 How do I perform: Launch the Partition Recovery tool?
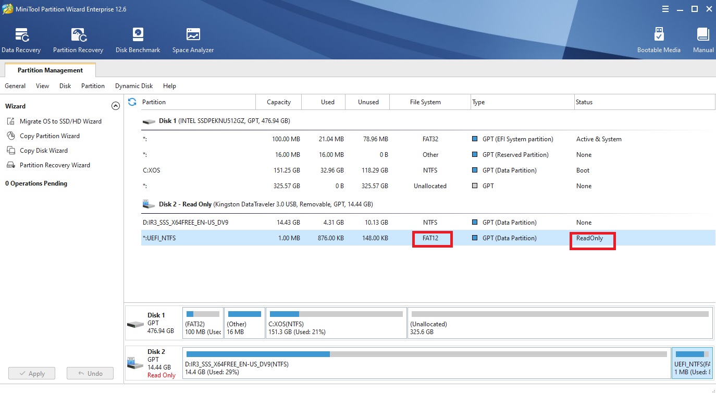pyautogui.click(x=78, y=40)
